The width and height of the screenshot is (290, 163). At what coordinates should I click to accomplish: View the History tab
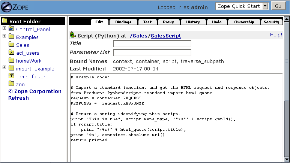coord(193,22)
